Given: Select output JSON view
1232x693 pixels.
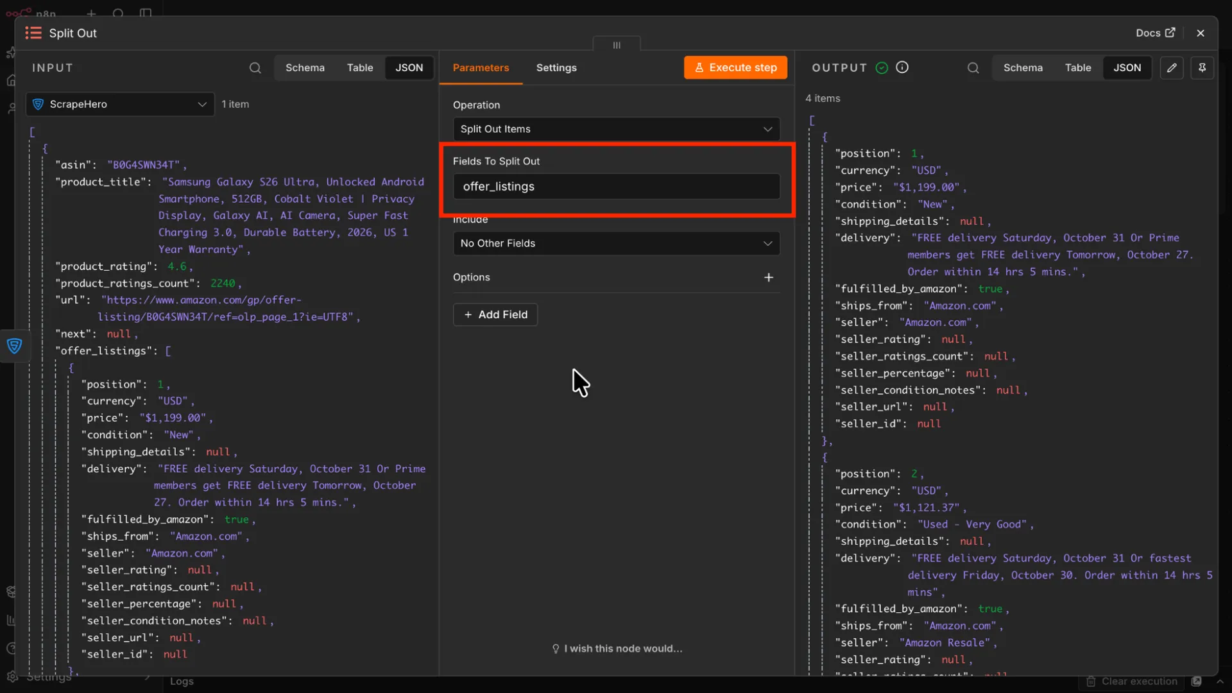Looking at the screenshot, I should point(1127,67).
